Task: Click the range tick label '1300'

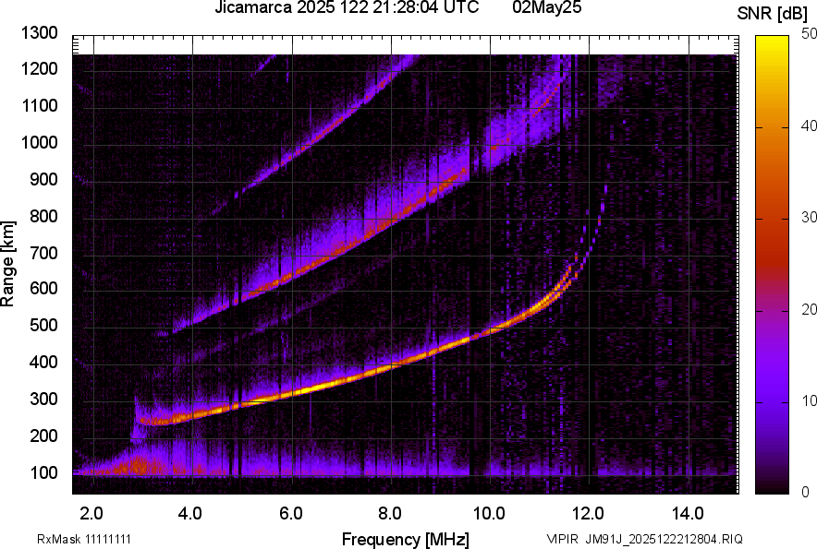Action: (39, 33)
